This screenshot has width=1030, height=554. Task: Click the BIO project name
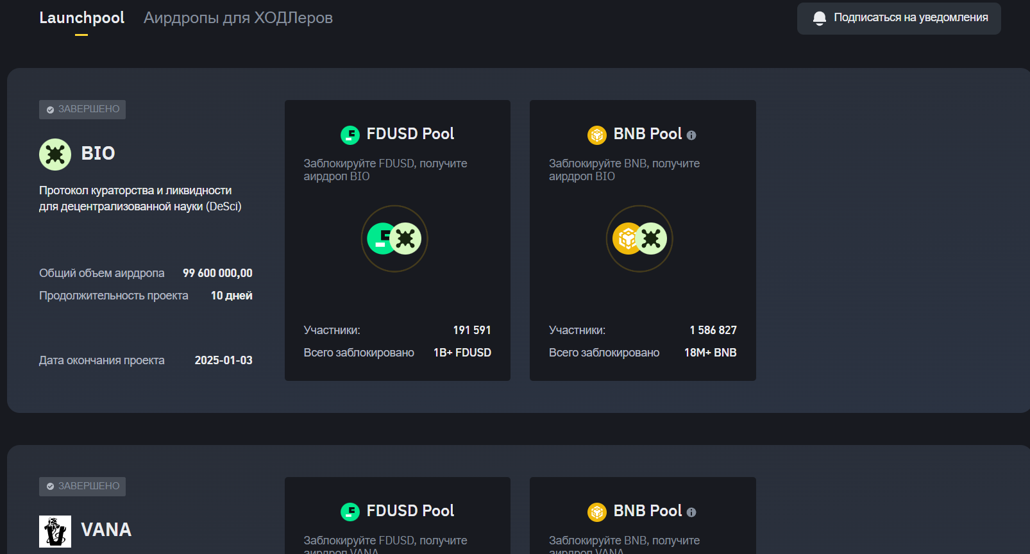point(98,153)
